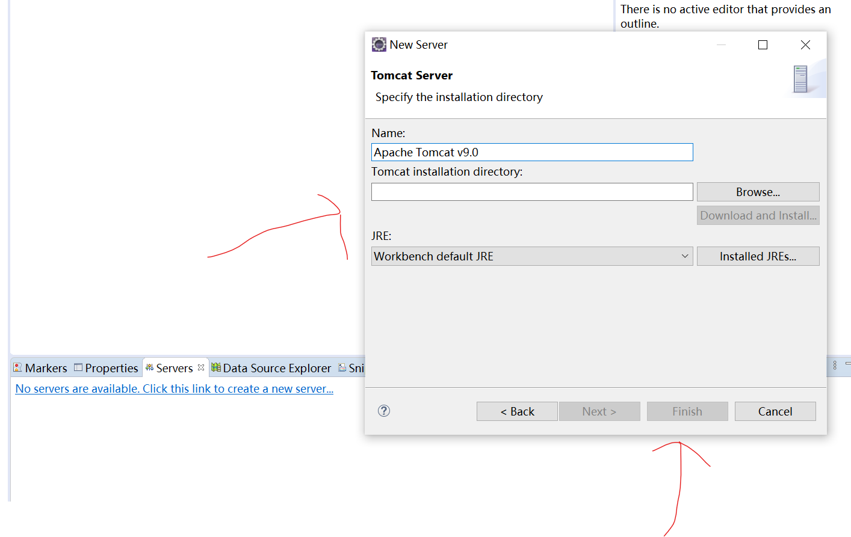
Task: Click the Tomcat Server heading text
Action: click(x=412, y=75)
